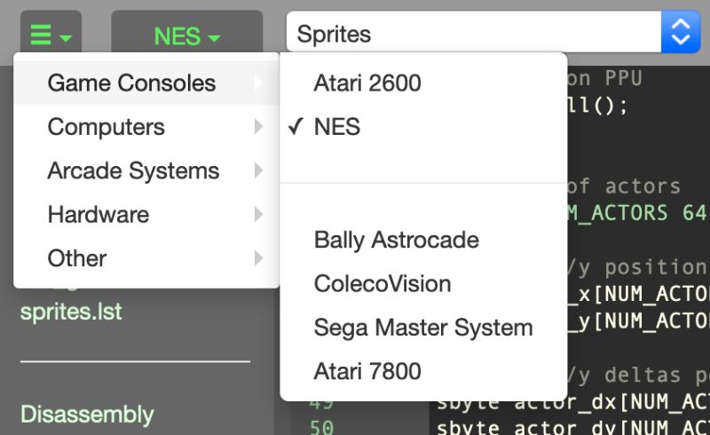
Task: Open sprites.lst file in sidebar
Action: tap(71, 312)
